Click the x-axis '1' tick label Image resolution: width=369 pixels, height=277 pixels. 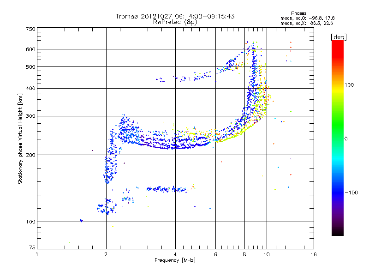pos(37,254)
